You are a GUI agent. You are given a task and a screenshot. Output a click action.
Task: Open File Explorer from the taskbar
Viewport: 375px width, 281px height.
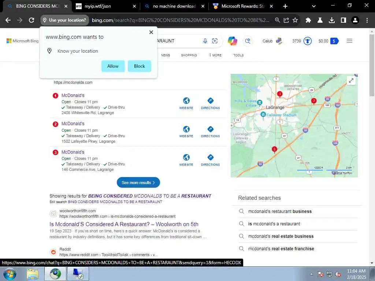[33, 274]
